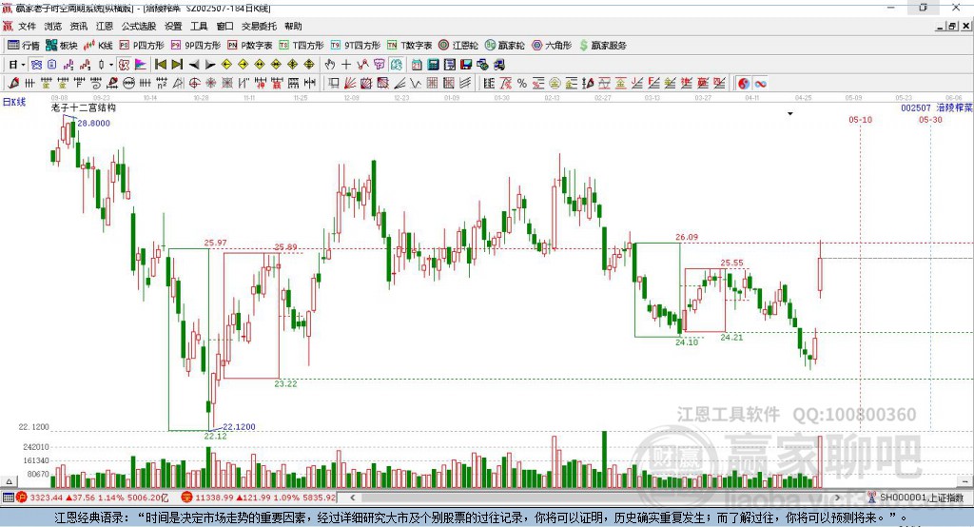Click the 老子十二宫结构 indicator title
This screenshot has height=527, width=974.
click(84, 107)
